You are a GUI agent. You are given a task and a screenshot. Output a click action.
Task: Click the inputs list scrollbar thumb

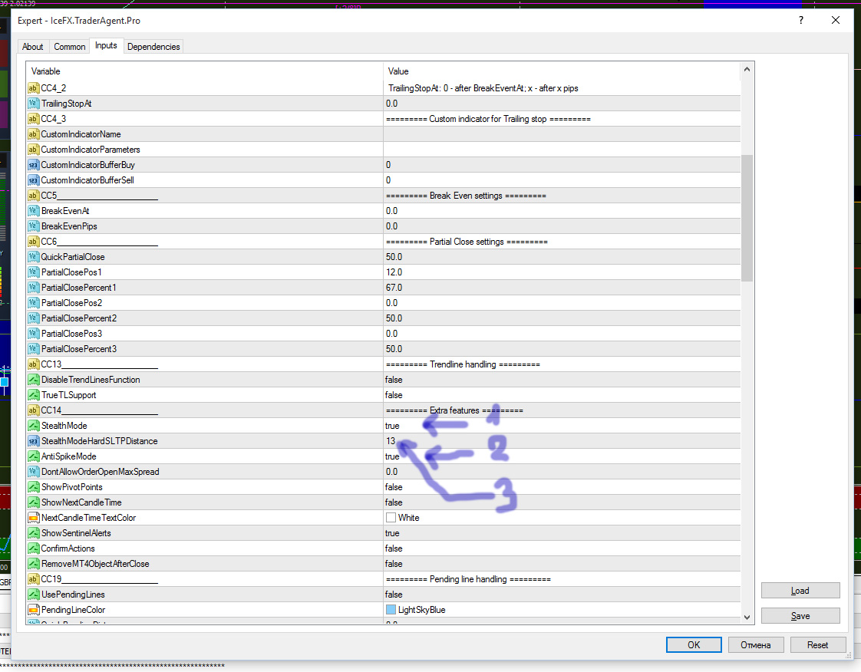(747, 218)
